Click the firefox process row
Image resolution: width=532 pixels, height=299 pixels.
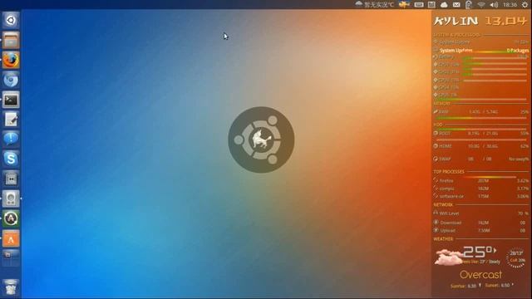click(x=480, y=181)
